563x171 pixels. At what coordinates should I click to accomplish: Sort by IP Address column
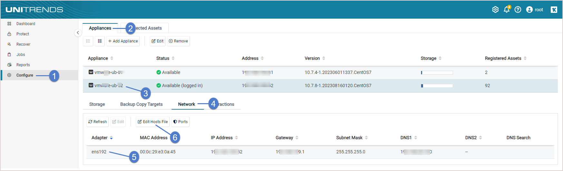pyautogui.click(x=224, y=138)
